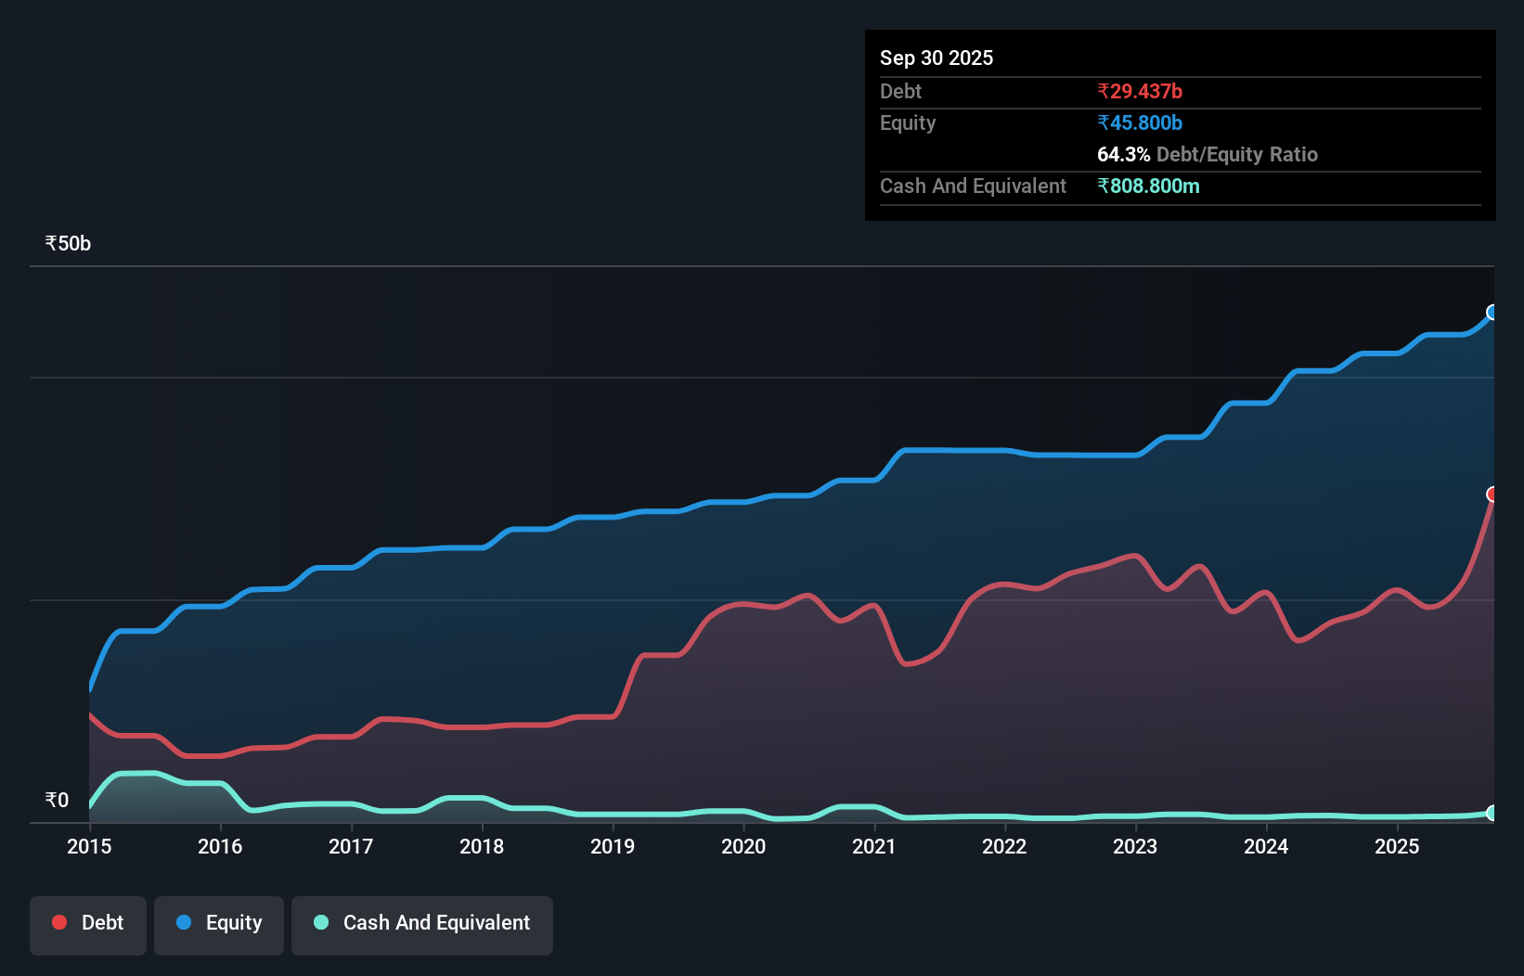
Task: Select the blue Equity endpoint marker on chart
Action: pos(1492,313)
